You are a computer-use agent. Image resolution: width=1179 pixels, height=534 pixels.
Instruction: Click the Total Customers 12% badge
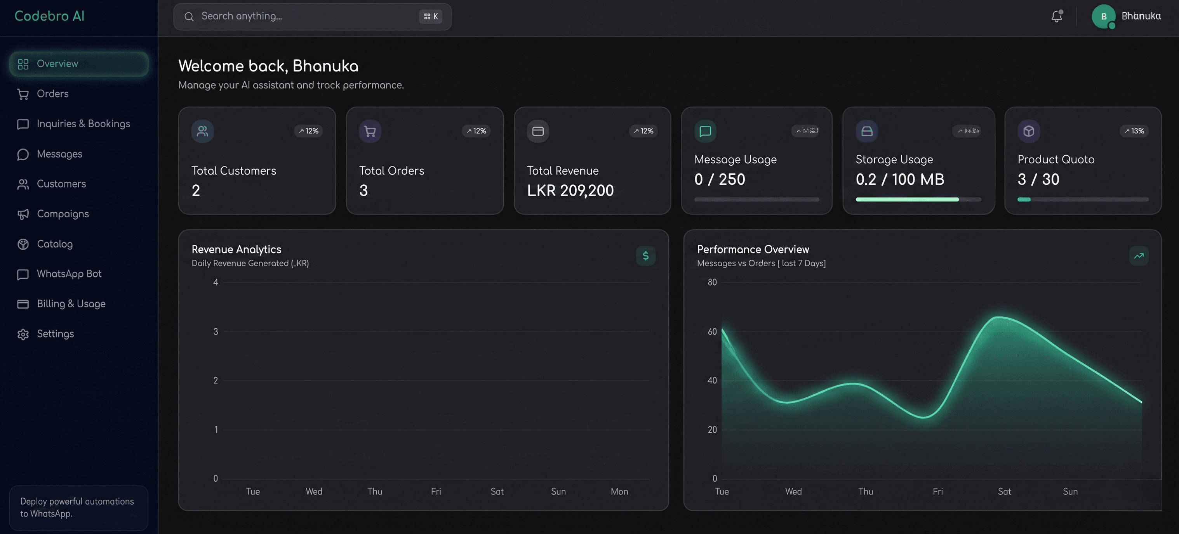[308, 131]
